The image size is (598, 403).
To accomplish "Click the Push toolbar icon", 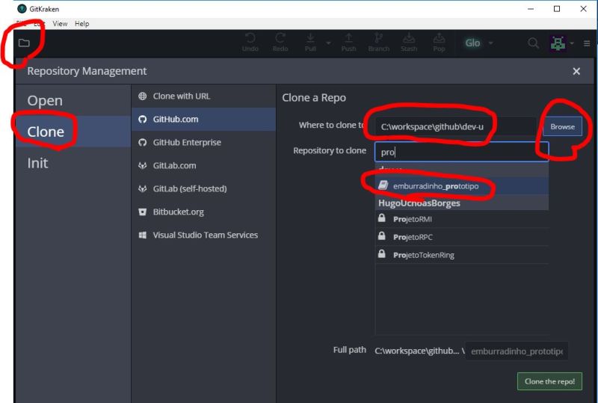I will (x=348, y=43).
